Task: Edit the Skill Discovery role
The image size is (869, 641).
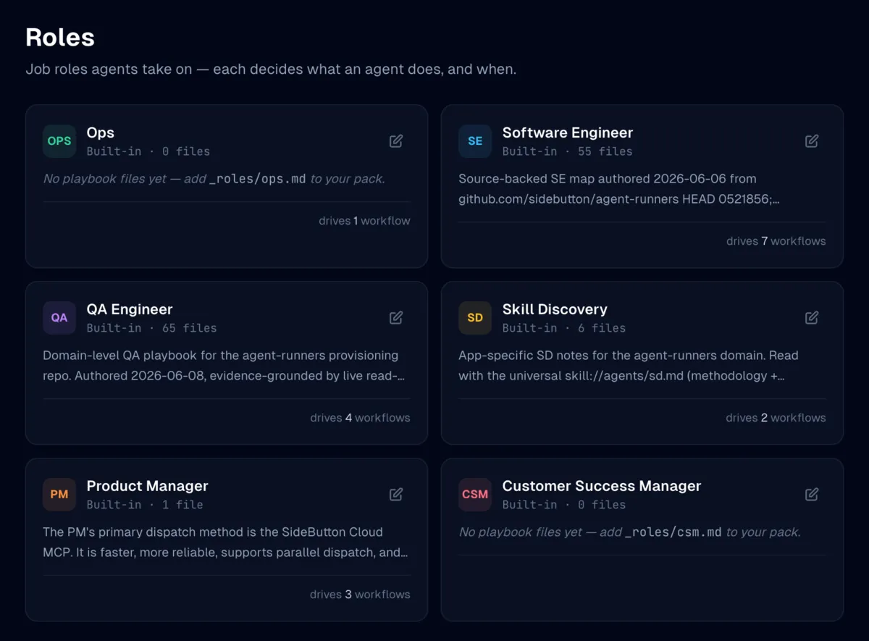Action: [812, 318]
